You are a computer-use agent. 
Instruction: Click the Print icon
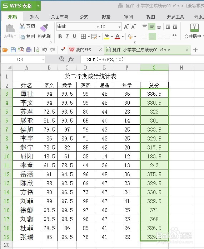pyautogui.click(x=29, y=50)
